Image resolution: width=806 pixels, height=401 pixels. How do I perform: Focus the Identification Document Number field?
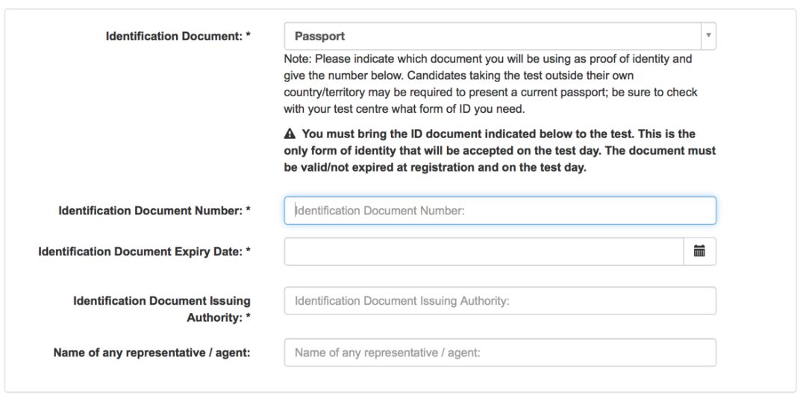[x=499, y=211]
